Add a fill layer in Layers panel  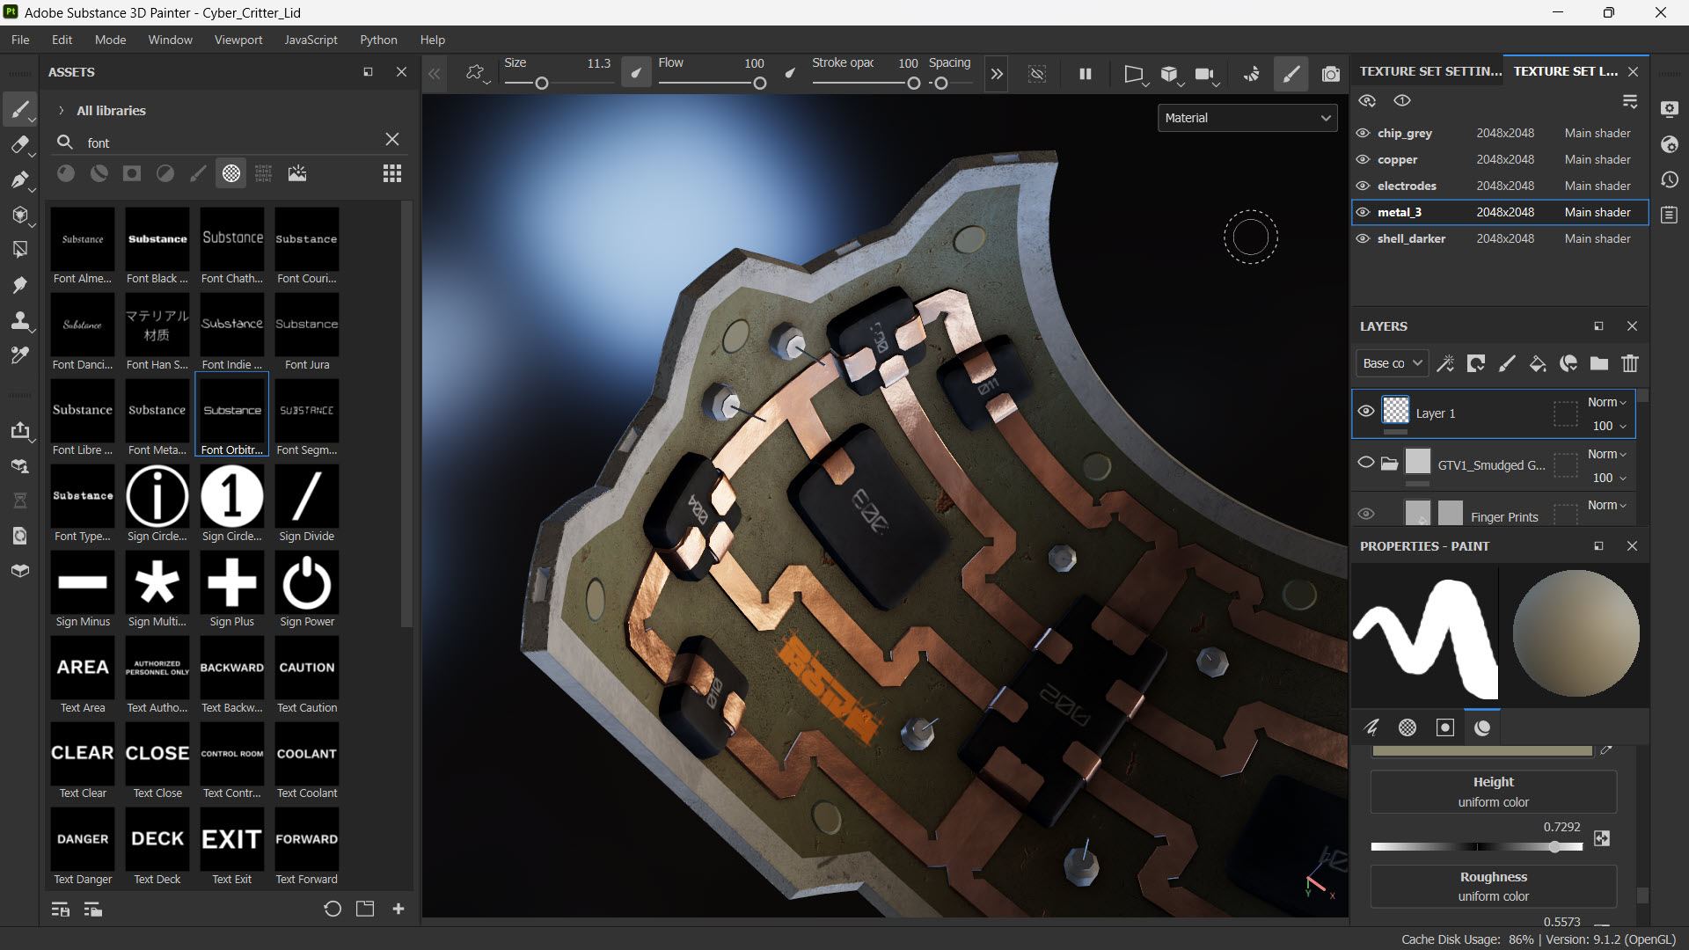pos(1538,363)
